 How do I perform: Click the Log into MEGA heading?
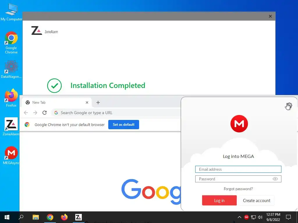tap(238, 157)
